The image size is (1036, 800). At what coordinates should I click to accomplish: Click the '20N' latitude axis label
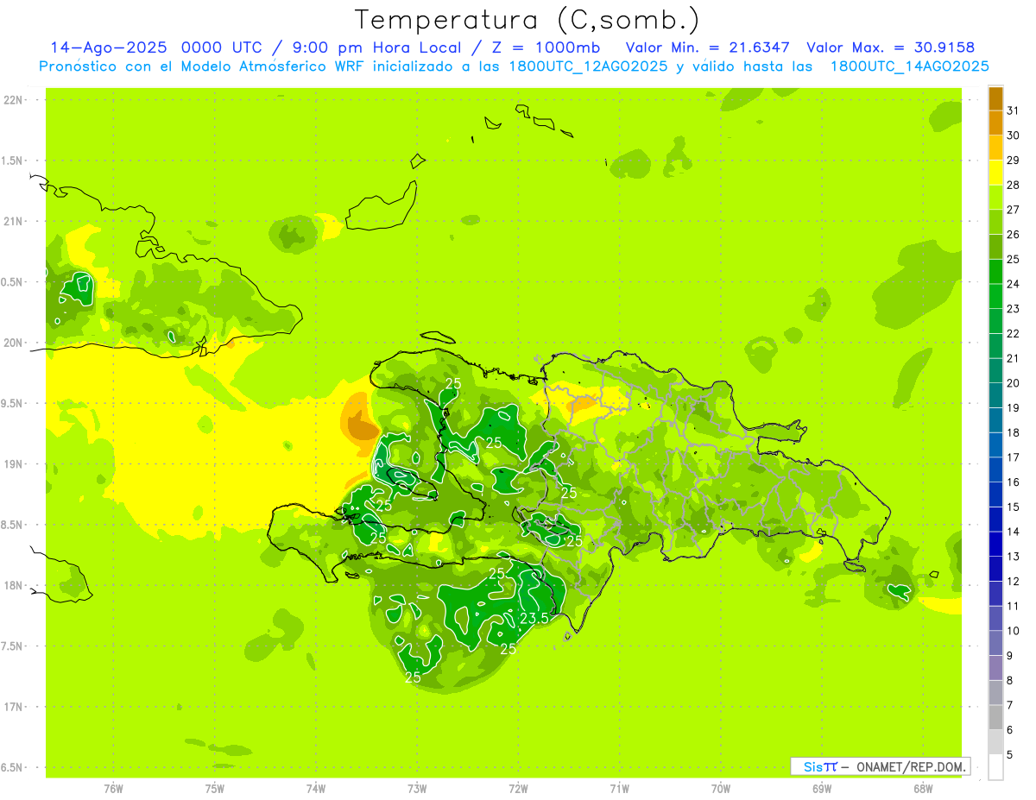coord(14,343)
